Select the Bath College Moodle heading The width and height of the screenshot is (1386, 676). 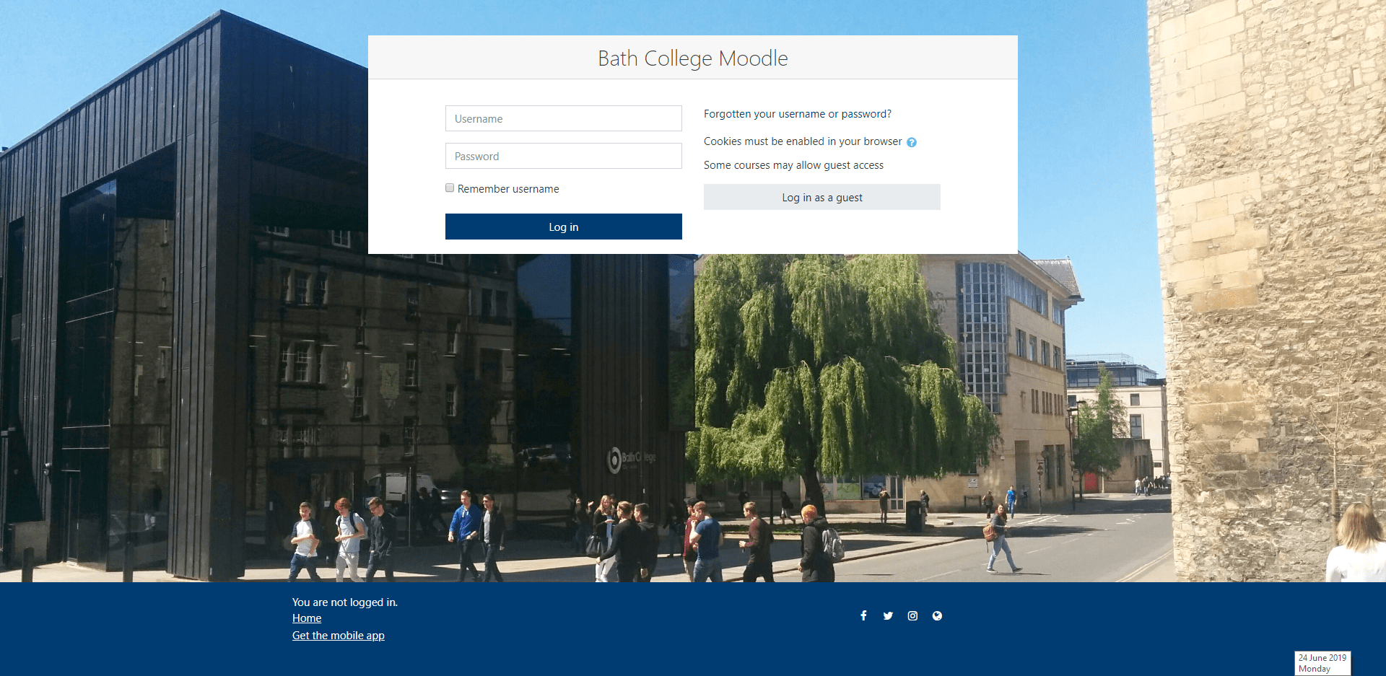pyautogui.click(x=693, y=58)
